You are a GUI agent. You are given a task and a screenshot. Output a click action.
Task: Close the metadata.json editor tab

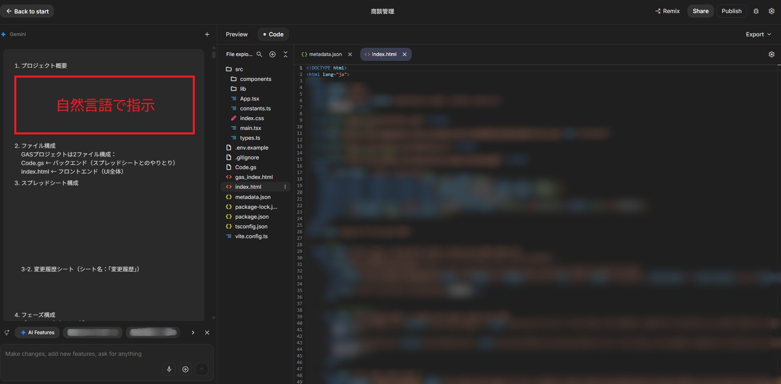pos(350,54)
